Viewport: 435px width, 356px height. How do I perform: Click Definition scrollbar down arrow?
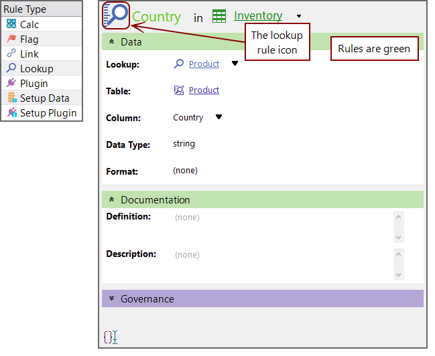(x=399, y=237)
